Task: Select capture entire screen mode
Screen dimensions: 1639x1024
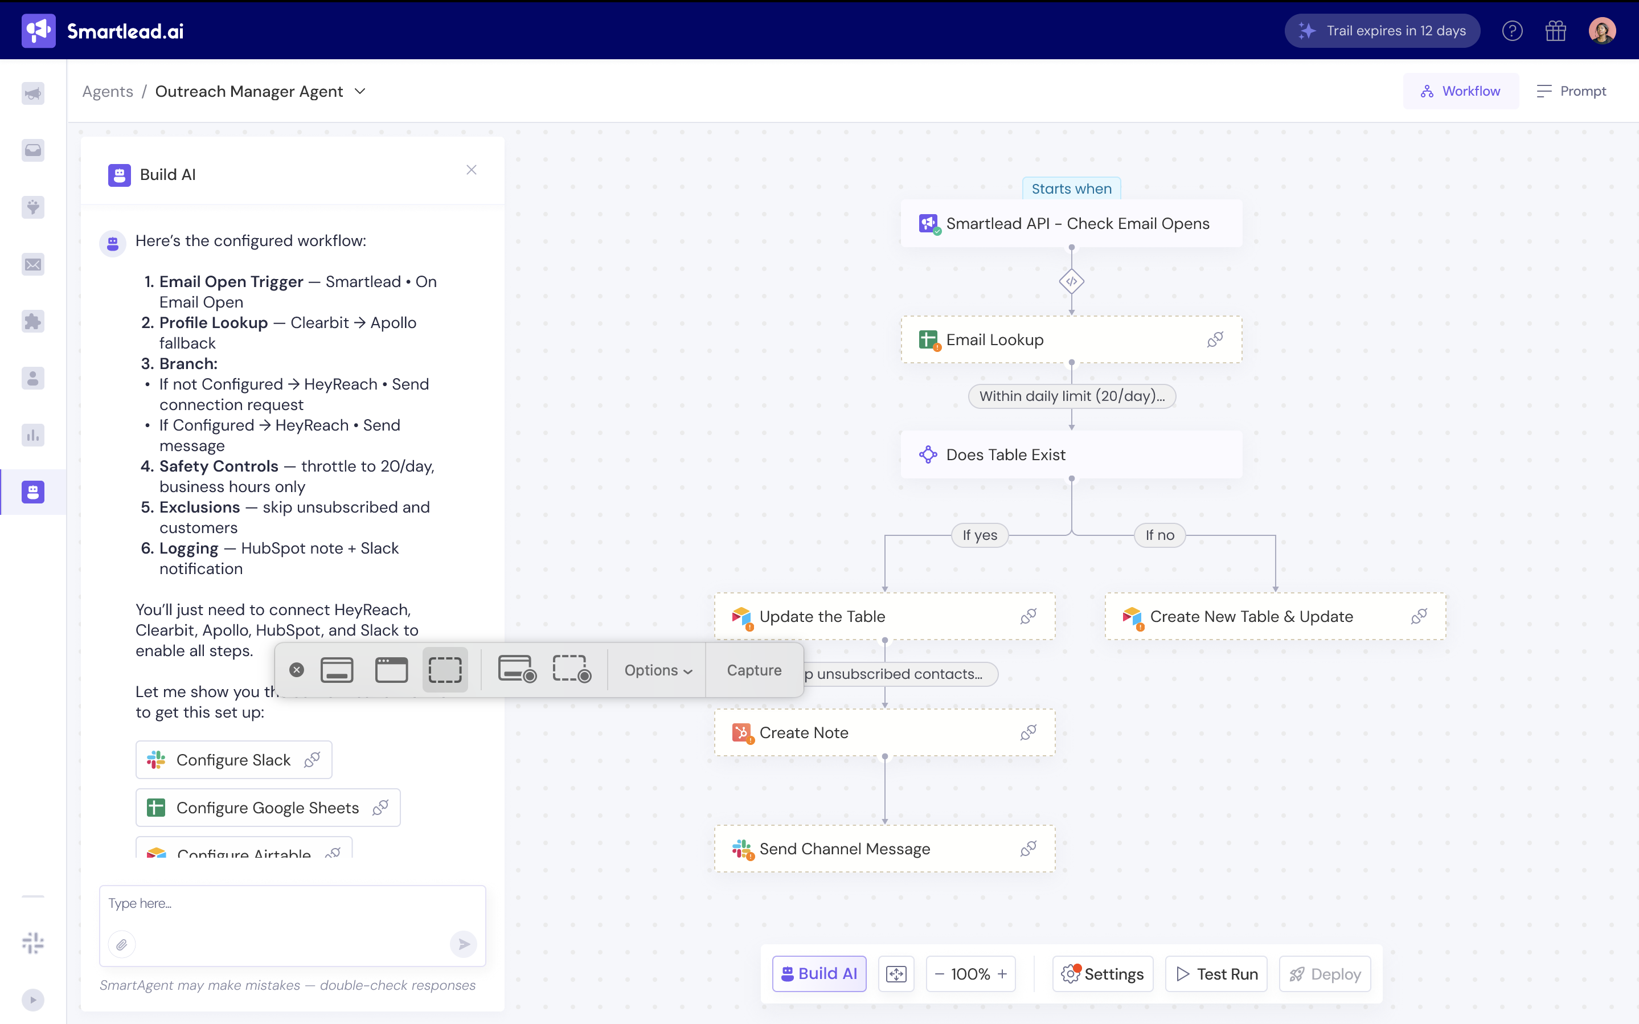Action: pyautogui.click(x=337, y=670)
